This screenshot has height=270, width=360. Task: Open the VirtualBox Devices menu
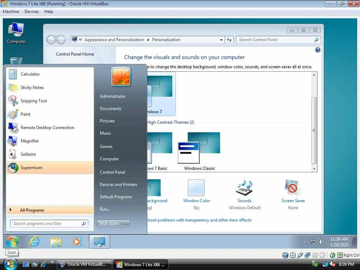click(31, 12)
